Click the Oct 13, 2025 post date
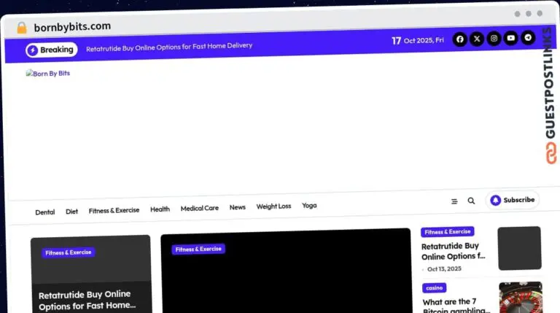Screen dimensions: 560x313 [x=444, y=268]
